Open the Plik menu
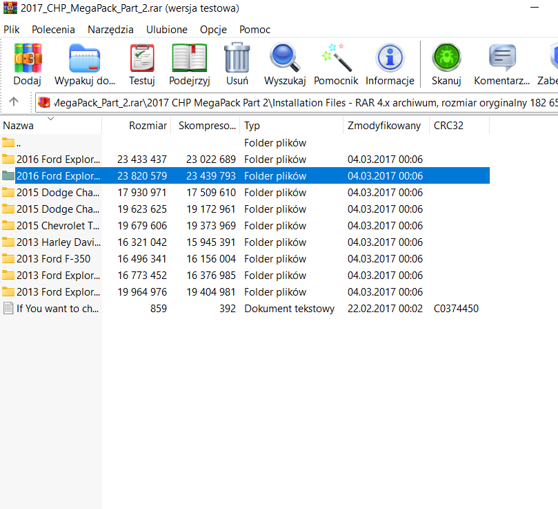Image resolution: width=558 pixels, height=509 pixels. 12,30
